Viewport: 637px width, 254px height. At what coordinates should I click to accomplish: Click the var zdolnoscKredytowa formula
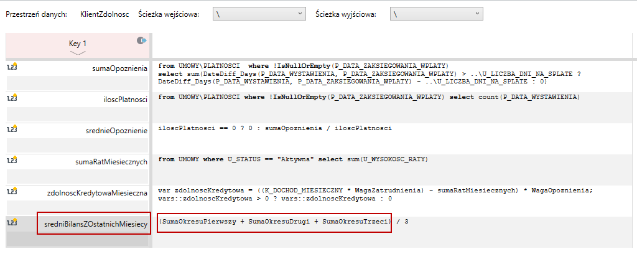376,194
